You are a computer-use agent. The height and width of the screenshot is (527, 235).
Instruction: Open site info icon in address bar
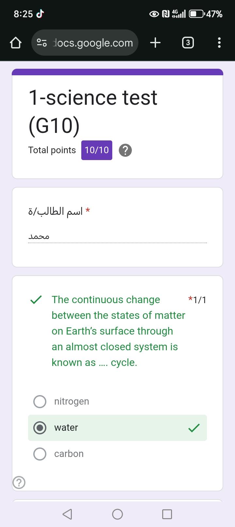click(42, 43)
